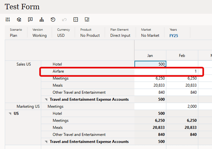The height and width of the screenshot is (149, 212).
Task: Click the Hotel Jan cell showing 500
Action: 150,64
